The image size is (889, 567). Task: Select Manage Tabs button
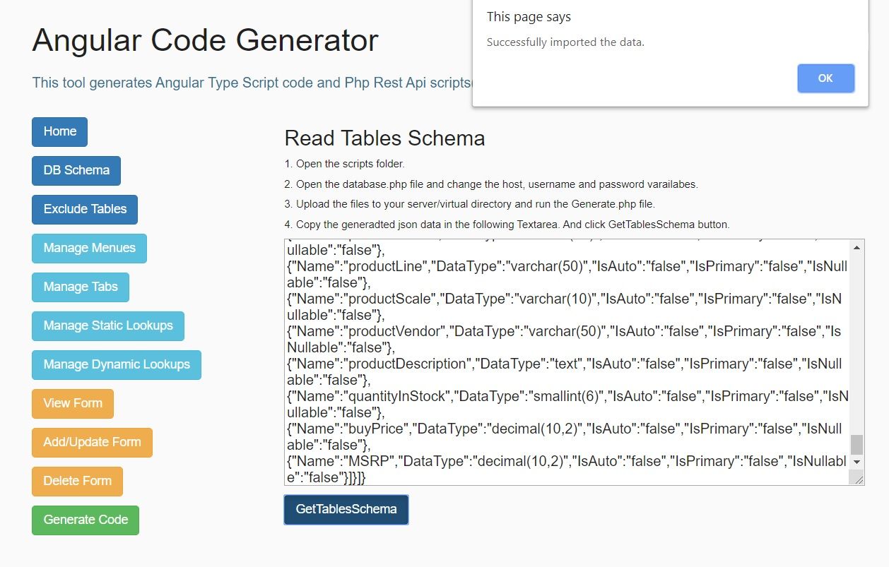pyautogui.click(x=80, y=287)
